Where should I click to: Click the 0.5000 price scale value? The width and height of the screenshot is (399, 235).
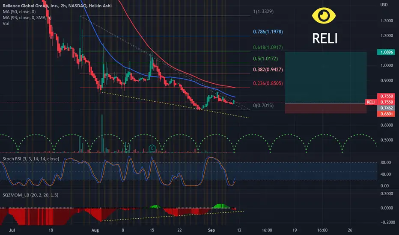click(387, 140)
